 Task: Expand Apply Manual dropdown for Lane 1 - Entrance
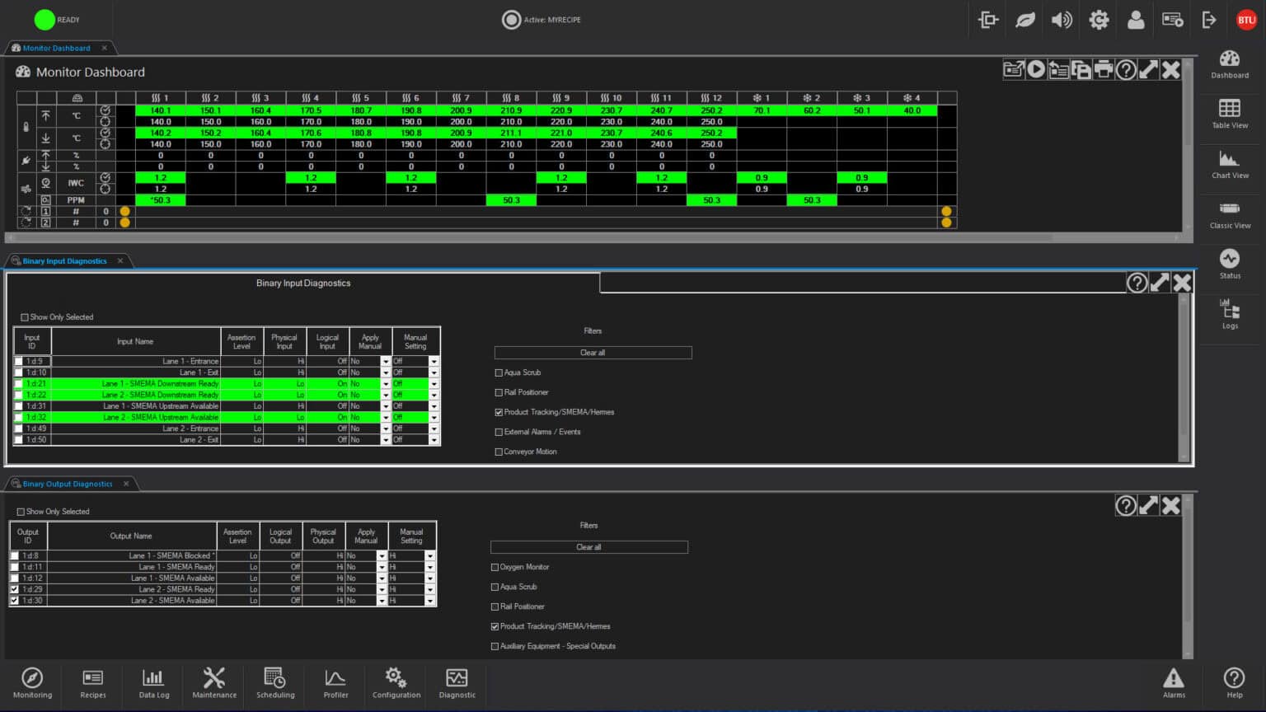click(x=385, y=362)
